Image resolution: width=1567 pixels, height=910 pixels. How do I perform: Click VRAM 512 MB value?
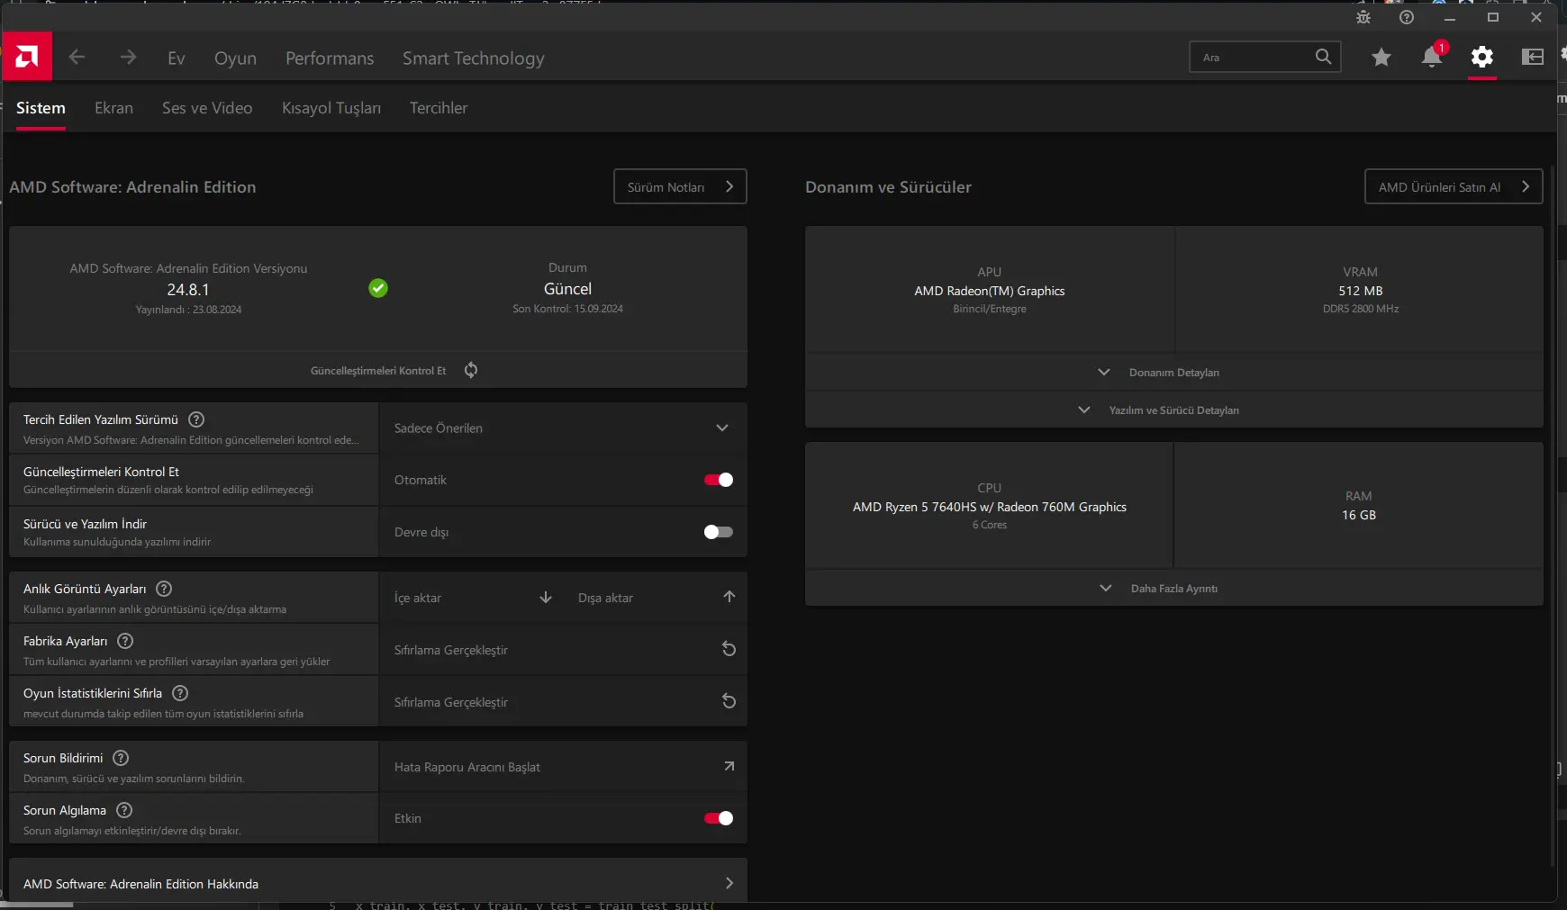coord(1361,291)
